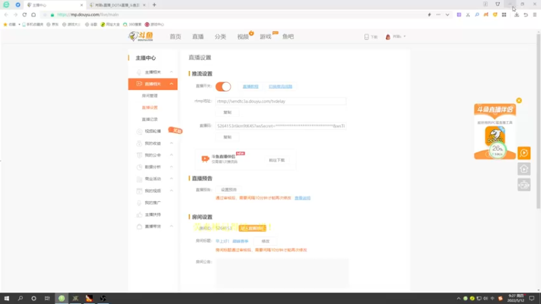
Task: Click the phone download icon in header
Action: (367, 36)
